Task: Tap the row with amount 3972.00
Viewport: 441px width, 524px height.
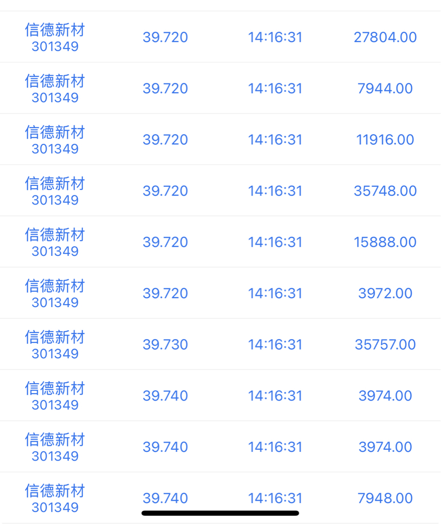Action: point(220,293)
